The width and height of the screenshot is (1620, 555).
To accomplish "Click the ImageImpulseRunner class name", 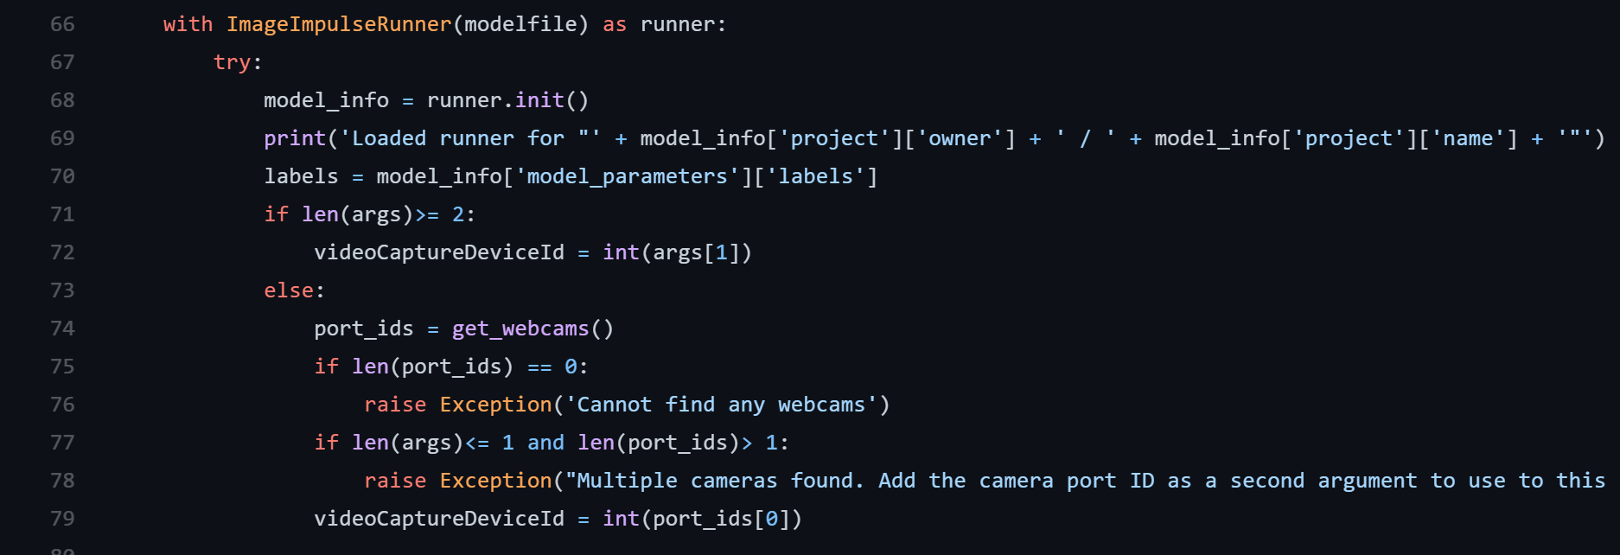I will pyautogui.click(x=339, y=24).
